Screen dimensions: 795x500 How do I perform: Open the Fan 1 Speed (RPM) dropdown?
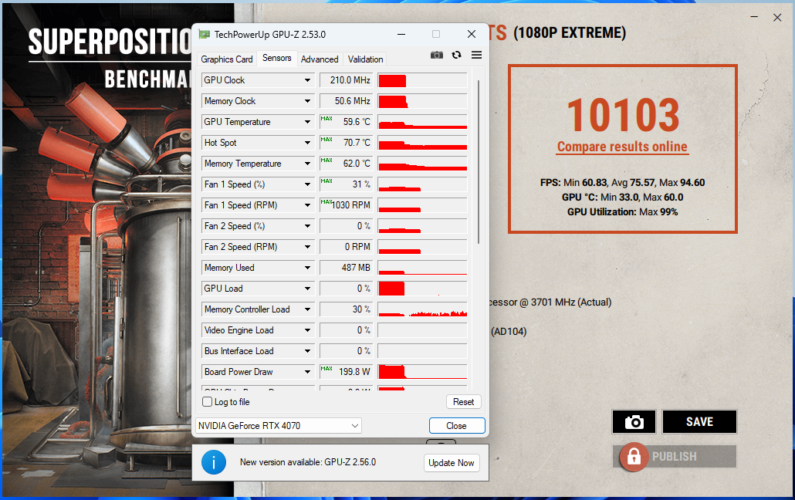coord(308,205)
